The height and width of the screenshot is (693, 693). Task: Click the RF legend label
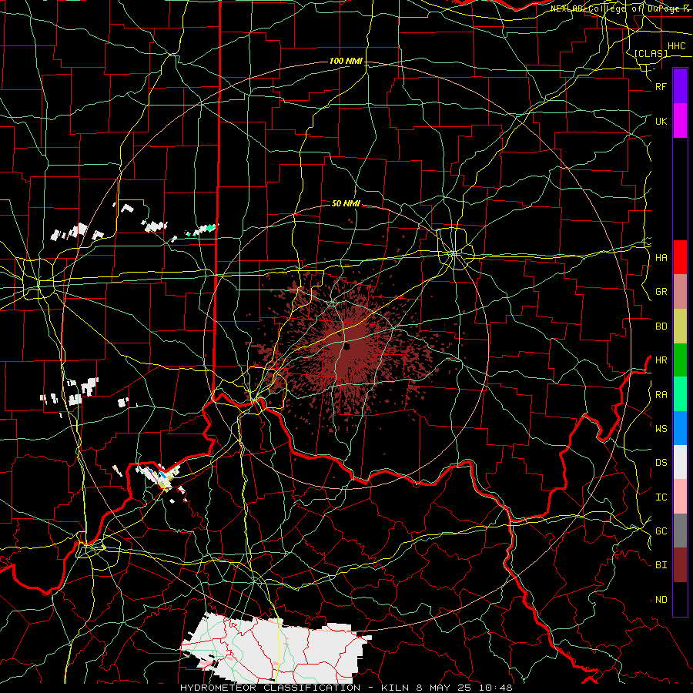pos(661,86)
